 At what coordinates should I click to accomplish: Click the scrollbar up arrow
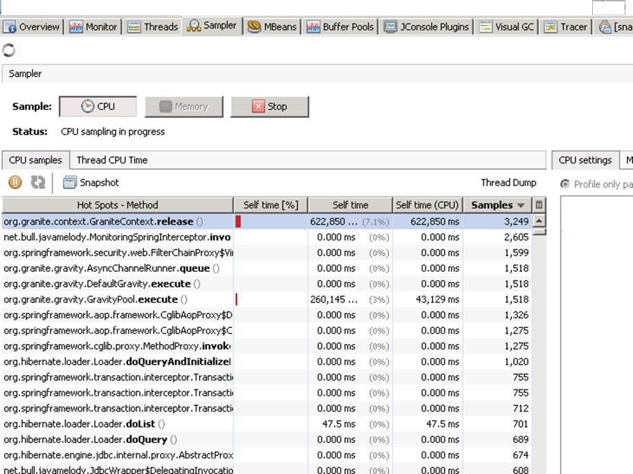[539, 221]
